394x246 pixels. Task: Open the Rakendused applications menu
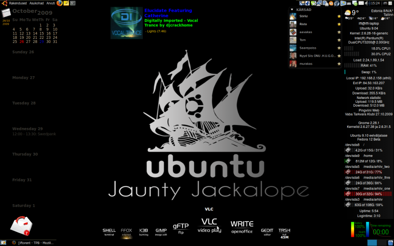pos(18,3)
